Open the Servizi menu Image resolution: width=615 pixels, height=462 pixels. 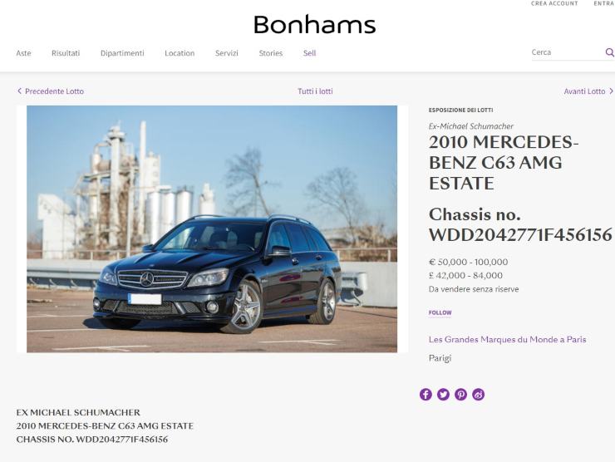point(227,53)
